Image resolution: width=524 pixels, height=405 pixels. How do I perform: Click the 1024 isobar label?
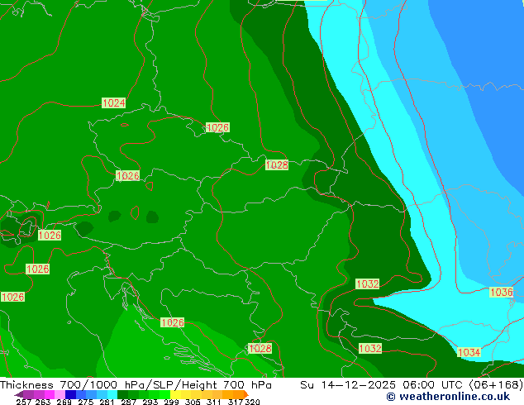click(114, 103)
